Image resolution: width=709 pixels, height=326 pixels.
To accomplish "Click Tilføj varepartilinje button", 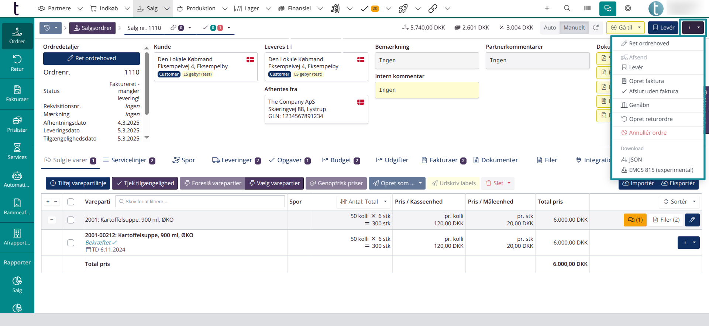I will [78, 183].
